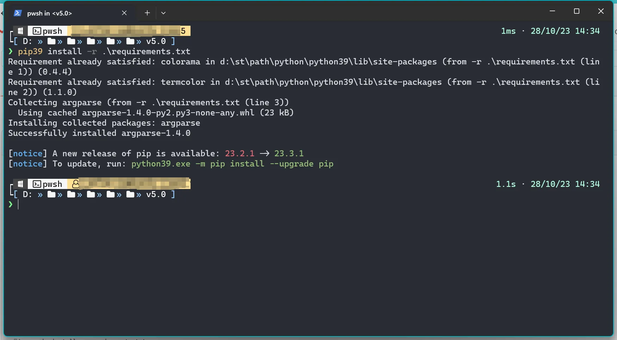617x340 pixels.
Task: Click the user icon in the bottom prompt
Action: (75, 184)
